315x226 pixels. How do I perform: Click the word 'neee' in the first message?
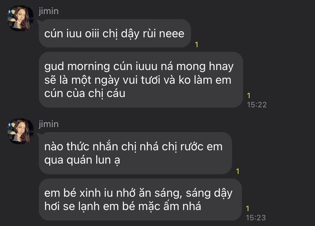pos(172,33)
